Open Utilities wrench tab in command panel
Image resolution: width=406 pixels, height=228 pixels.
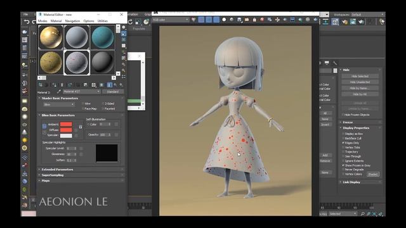point(335,63)
